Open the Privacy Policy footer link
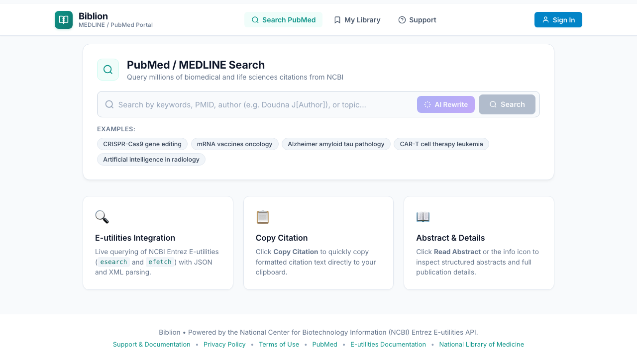637x362 pixels. coord(224,344)
